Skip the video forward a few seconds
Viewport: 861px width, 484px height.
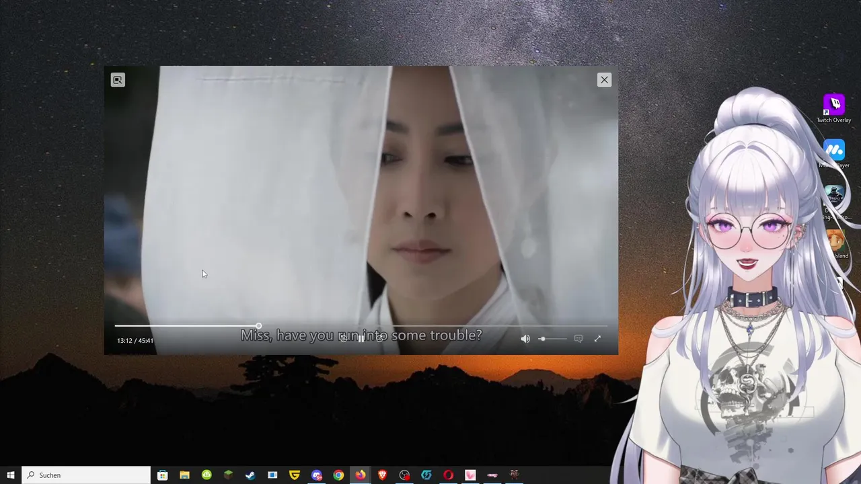(379, 339)
